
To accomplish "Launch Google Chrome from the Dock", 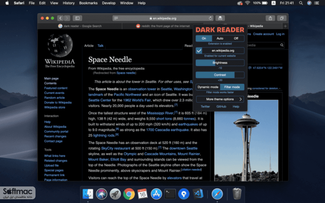I will 129,194.
